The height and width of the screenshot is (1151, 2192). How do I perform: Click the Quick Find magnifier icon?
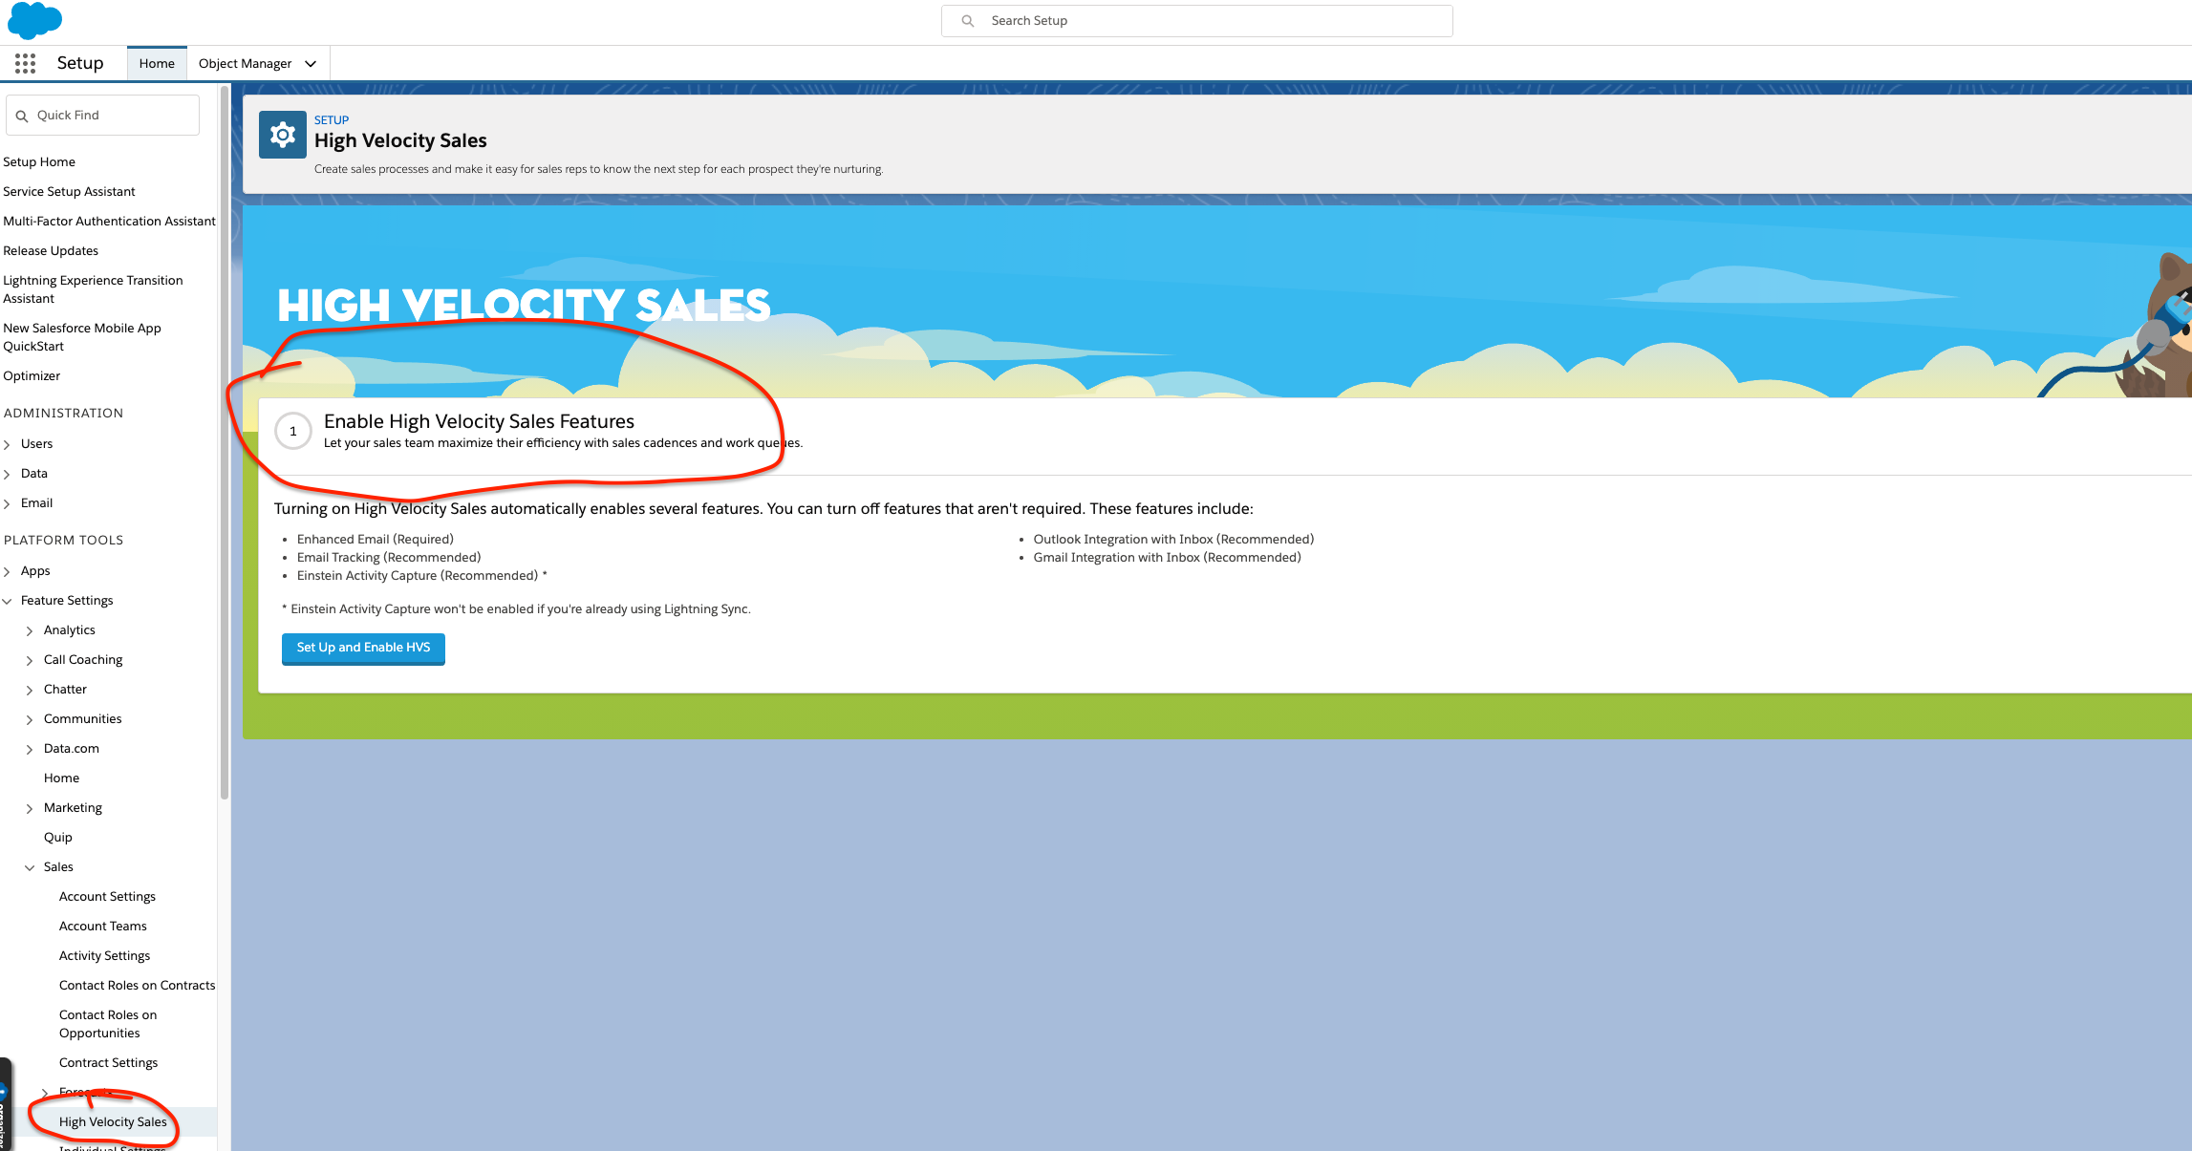point(22,116)
